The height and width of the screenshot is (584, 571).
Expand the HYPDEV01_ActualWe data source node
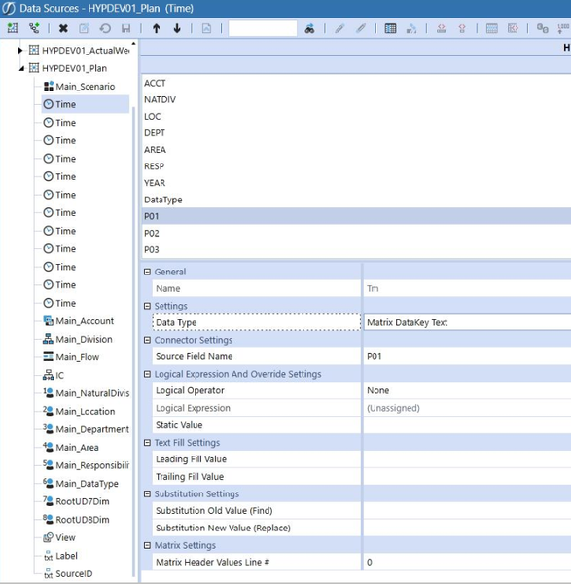[x=20, y=50]
